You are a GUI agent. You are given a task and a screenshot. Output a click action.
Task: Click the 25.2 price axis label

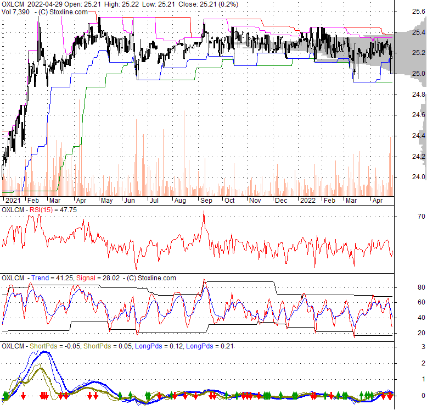pyautogui.click(x=418, y=53)
